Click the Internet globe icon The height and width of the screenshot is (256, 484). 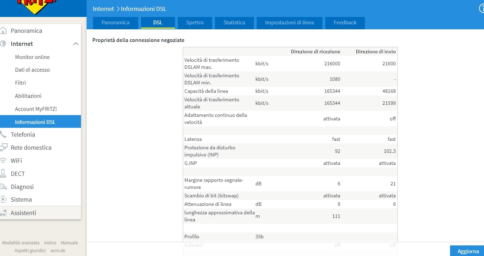(3, 44)
